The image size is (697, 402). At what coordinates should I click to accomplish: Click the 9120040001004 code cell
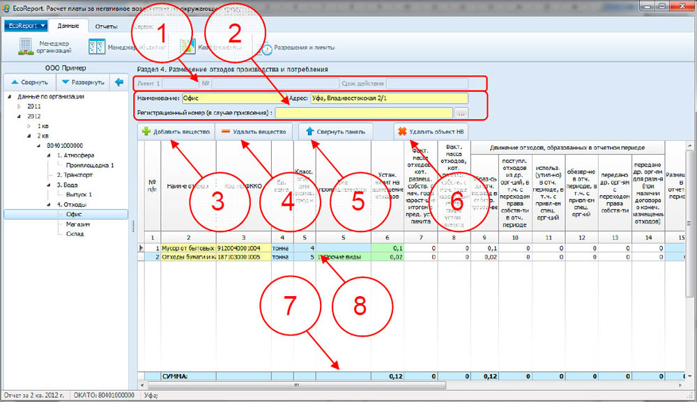243,248
